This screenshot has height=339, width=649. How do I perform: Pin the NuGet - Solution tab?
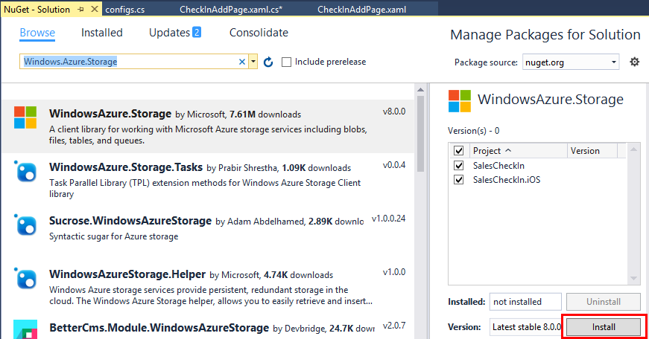[80, 9]
